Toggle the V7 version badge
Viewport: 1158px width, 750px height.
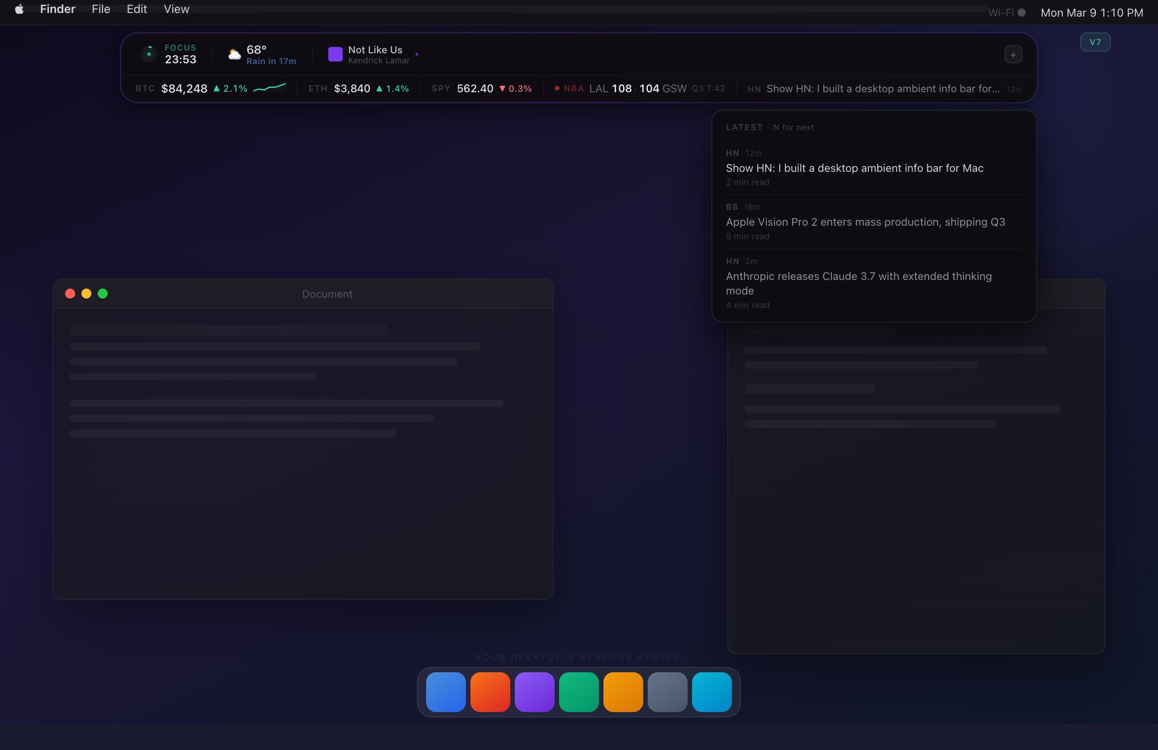(x=1095, y=42)
